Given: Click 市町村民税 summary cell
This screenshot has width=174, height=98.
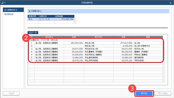Looking at the screenshot, I should [148, 61].
